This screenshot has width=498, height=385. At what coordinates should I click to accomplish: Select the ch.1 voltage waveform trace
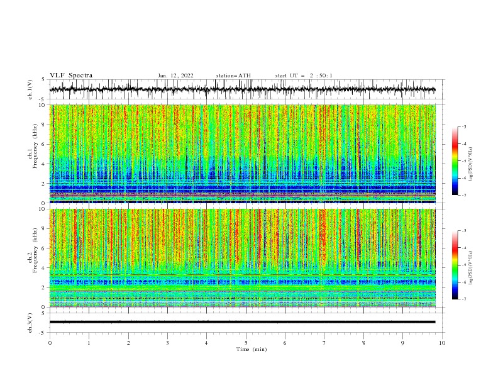(242, 89)
